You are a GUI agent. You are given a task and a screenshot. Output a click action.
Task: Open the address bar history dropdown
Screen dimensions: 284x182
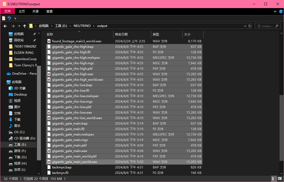point(245,26)
